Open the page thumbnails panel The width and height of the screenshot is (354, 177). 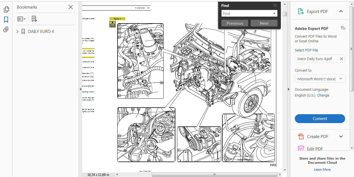(6, 9)
